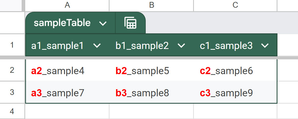Select row 4 header
The image size is (298, 119).
click(x=12, y=111)
